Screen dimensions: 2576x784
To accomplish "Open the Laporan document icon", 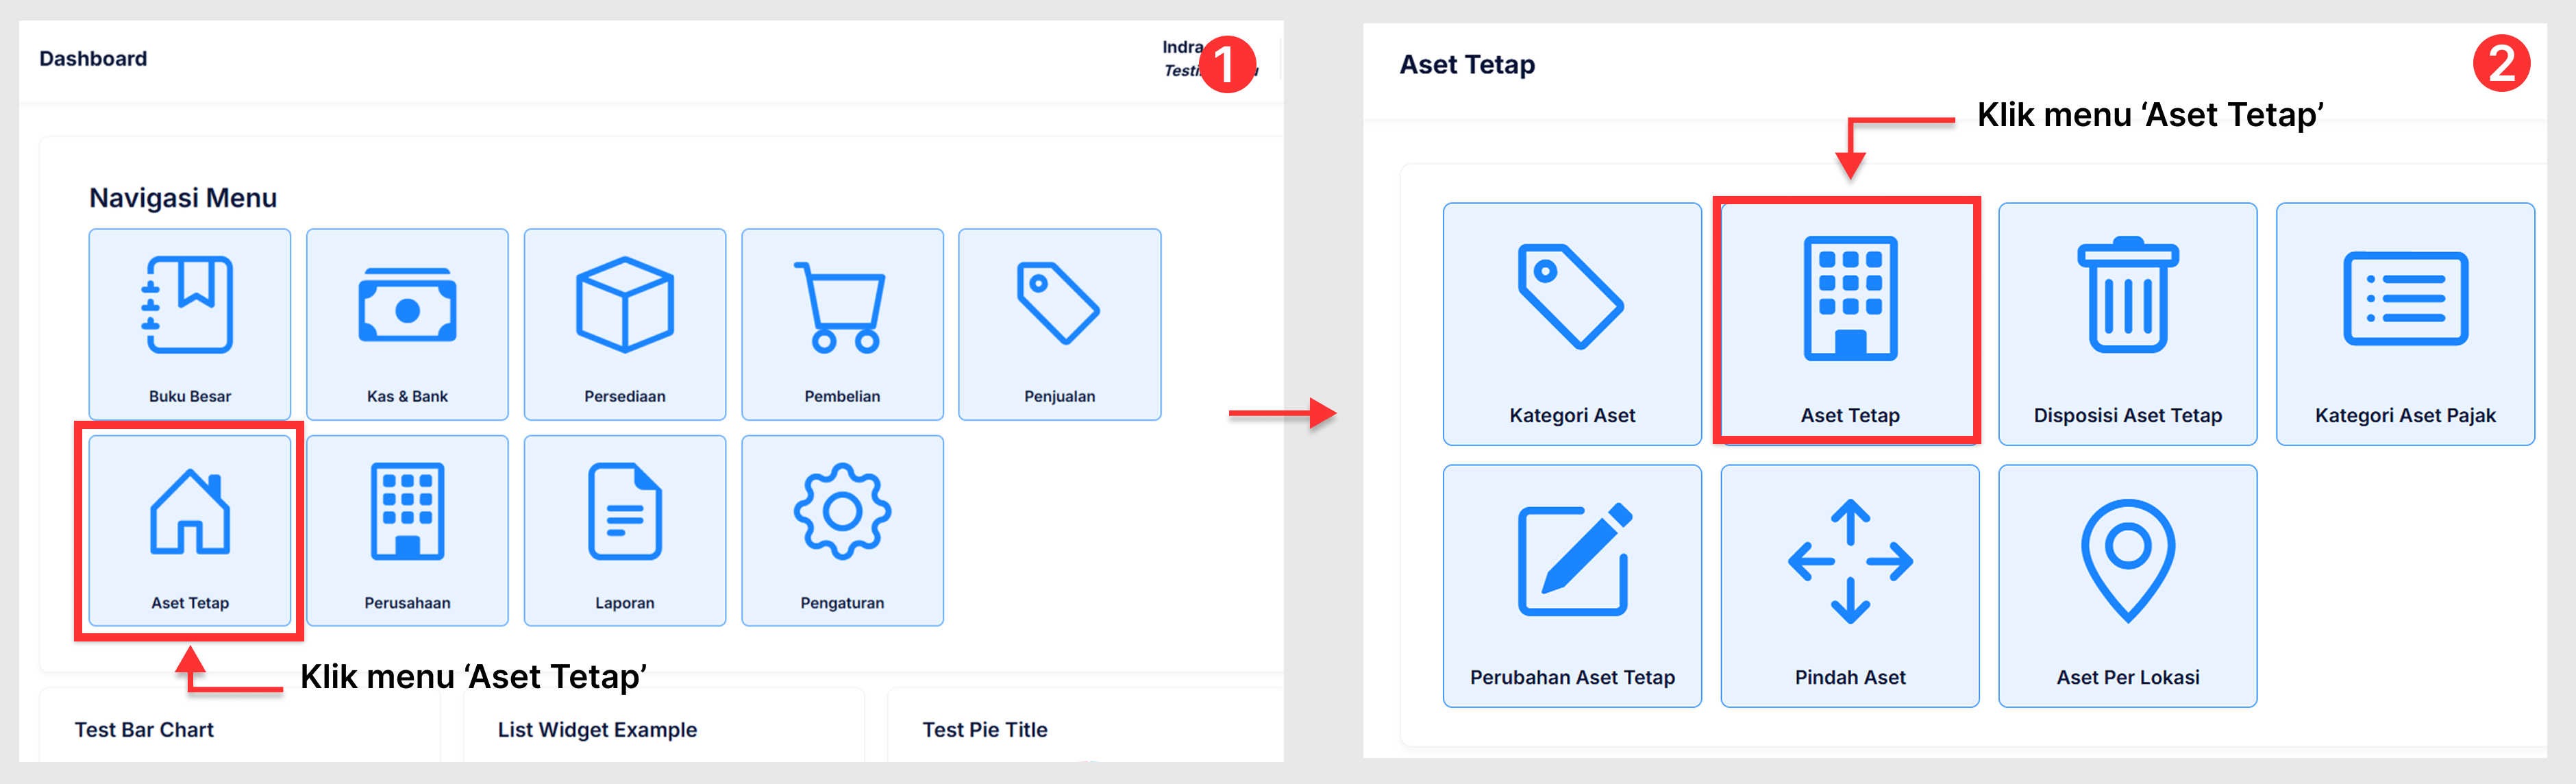I will (x=624, y=511).
